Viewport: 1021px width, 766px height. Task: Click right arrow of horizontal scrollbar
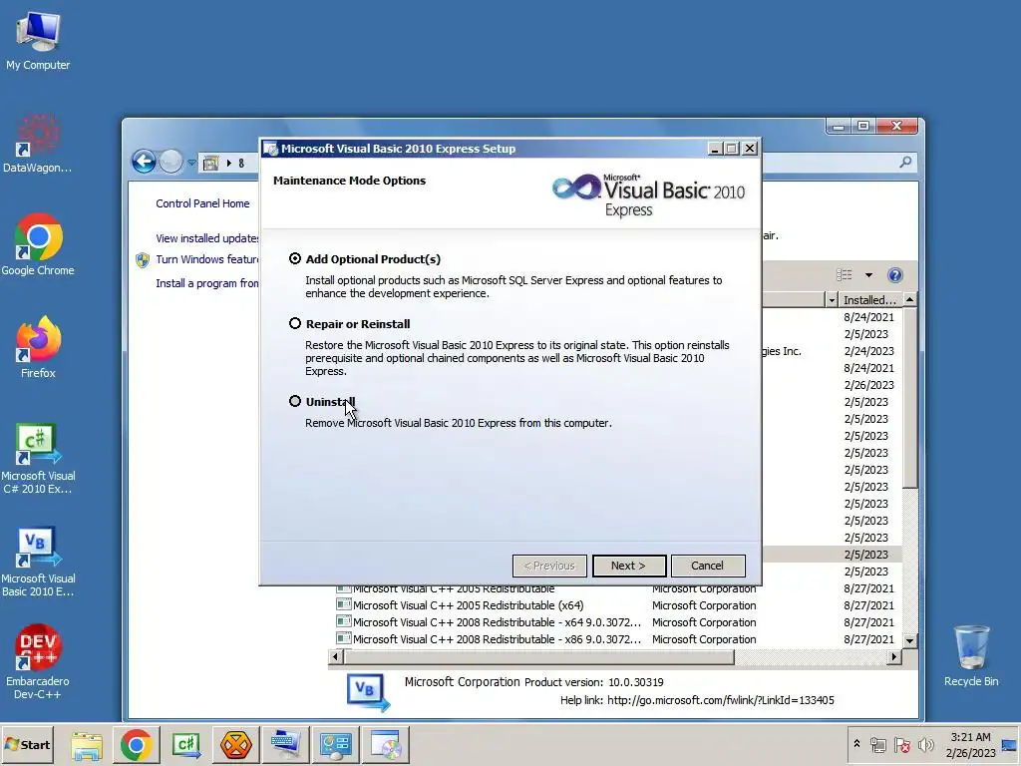[x=894, y=656]
